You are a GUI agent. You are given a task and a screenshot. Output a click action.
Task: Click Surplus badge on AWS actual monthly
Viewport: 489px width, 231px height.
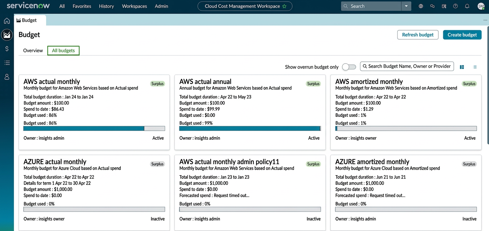tap(157, 84)
